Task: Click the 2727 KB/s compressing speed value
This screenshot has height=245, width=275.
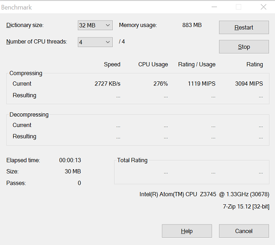Action: pyautogui.click(x=107, y=84)
